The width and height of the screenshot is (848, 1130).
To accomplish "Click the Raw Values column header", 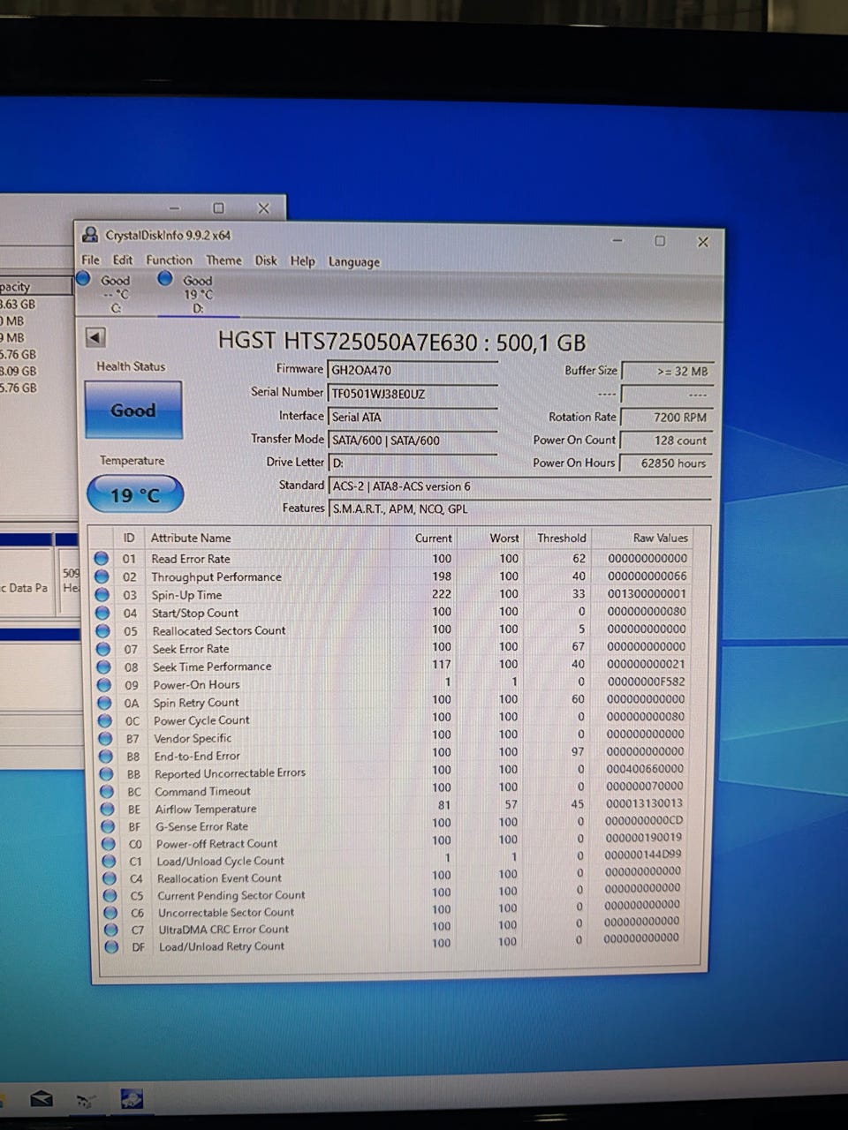I will tap(660, 538).
